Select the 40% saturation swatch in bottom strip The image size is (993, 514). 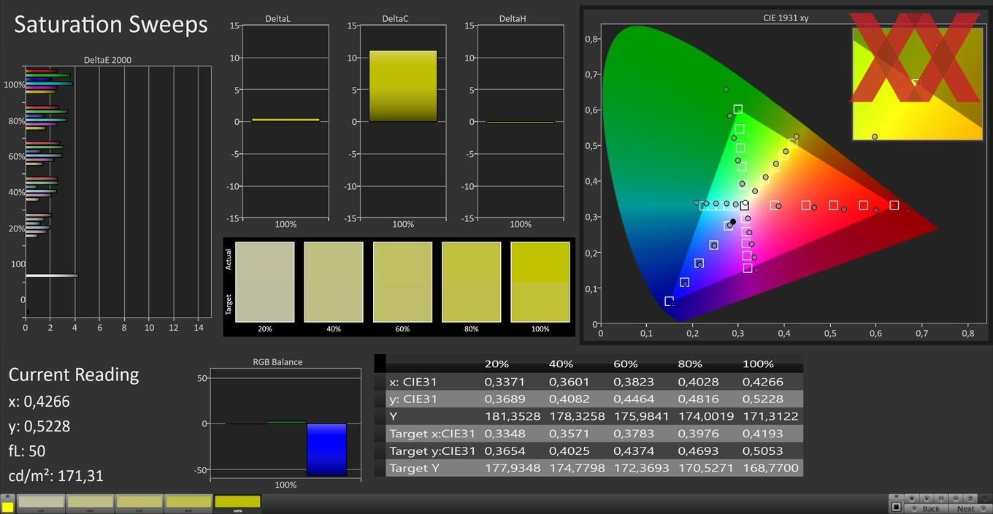point(90,502)
